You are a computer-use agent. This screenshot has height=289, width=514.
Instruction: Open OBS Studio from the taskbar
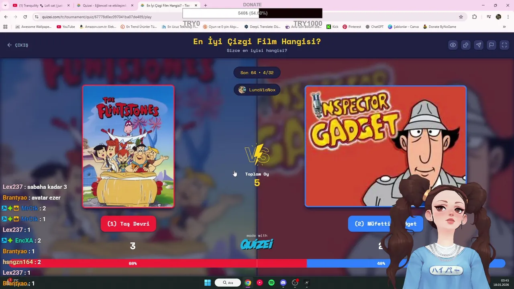point(295,283)
